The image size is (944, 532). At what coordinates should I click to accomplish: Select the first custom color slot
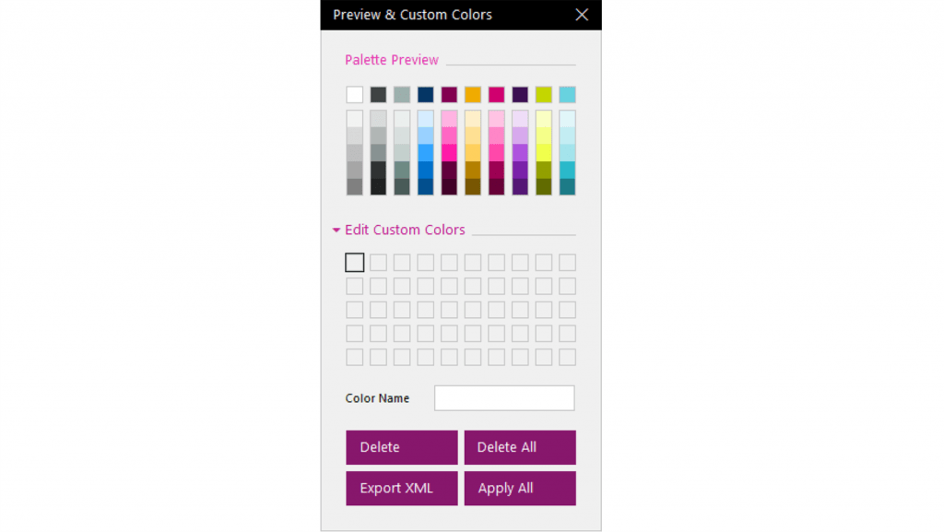pos(355,263)
